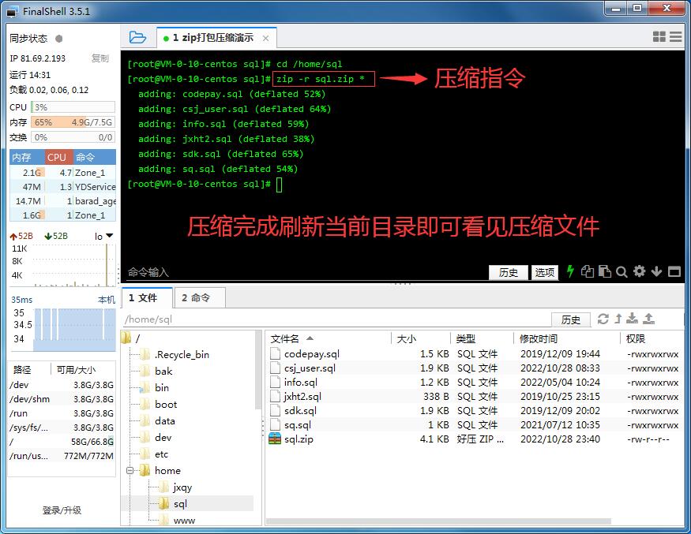Refresh the current directory icon
The width and height of the screenshot is (691, 534).
pos(603,319)
